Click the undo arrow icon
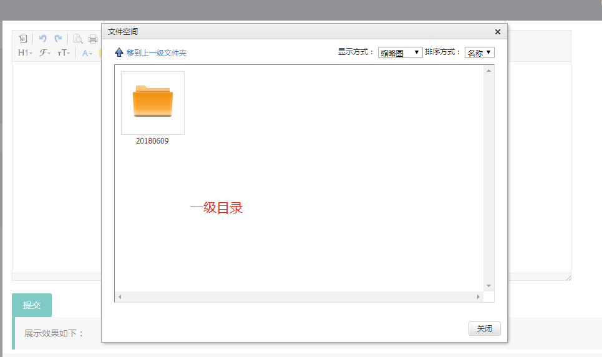Viewport: 602px width, 357px height. click(43, 39)
